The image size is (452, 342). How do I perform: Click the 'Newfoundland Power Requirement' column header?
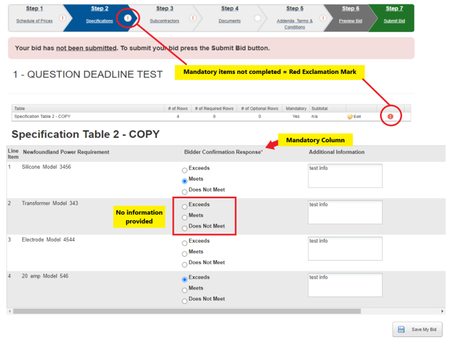coord(66,152)
